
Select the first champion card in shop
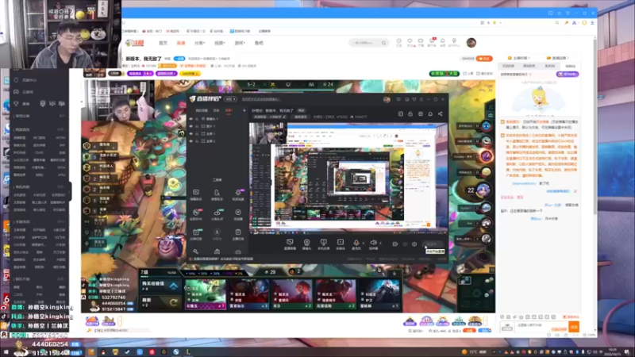[205, 294]
